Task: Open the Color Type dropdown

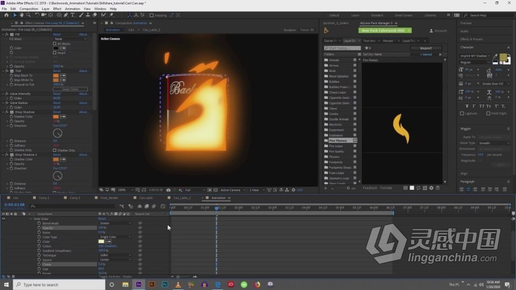Action: [115, 237]
